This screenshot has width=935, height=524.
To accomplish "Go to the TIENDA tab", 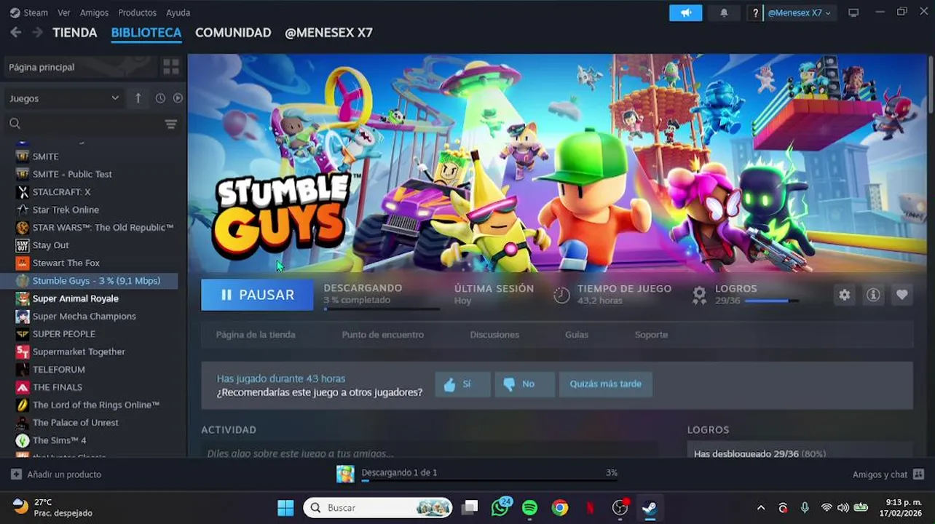I will pyautogui.click(x=75, y=33).
